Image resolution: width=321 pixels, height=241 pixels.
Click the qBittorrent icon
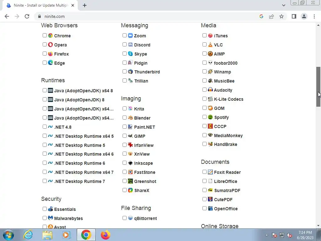[x=130, y=218]
